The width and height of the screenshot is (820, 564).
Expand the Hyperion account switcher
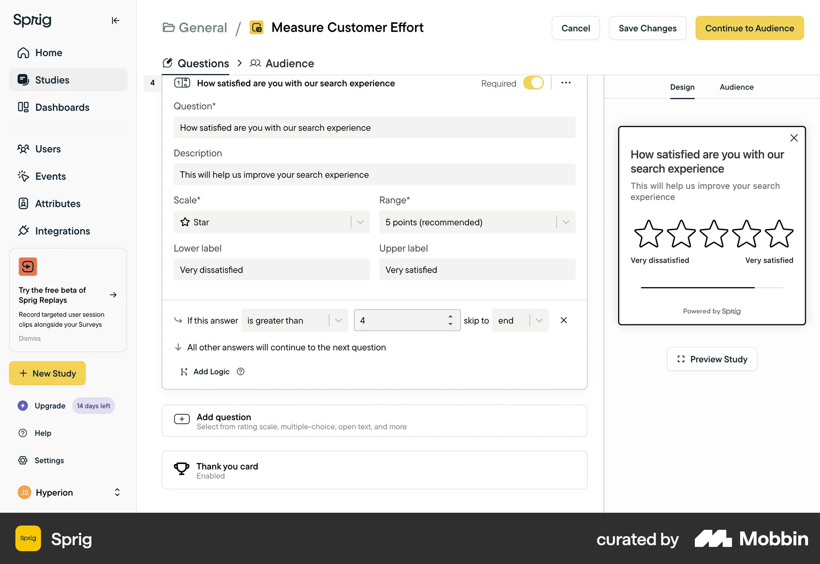[x=117, y=492]
